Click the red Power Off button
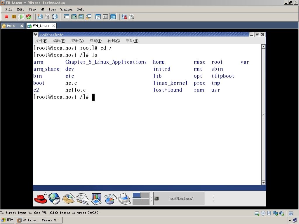 [x=7, y=17]
